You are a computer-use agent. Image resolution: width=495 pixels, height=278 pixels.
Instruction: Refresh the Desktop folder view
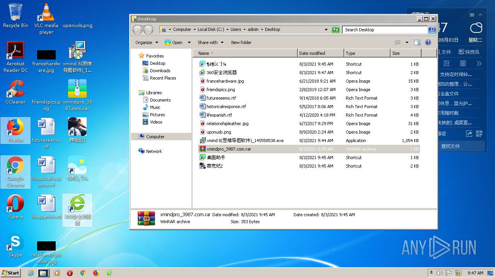coord(336,30)
